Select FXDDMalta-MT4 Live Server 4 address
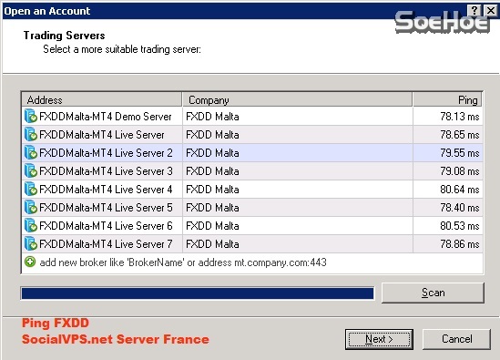The image size is (500, 360). (106, 190)
